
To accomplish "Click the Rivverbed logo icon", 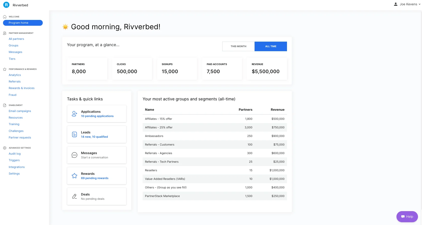I will point(6,5).
